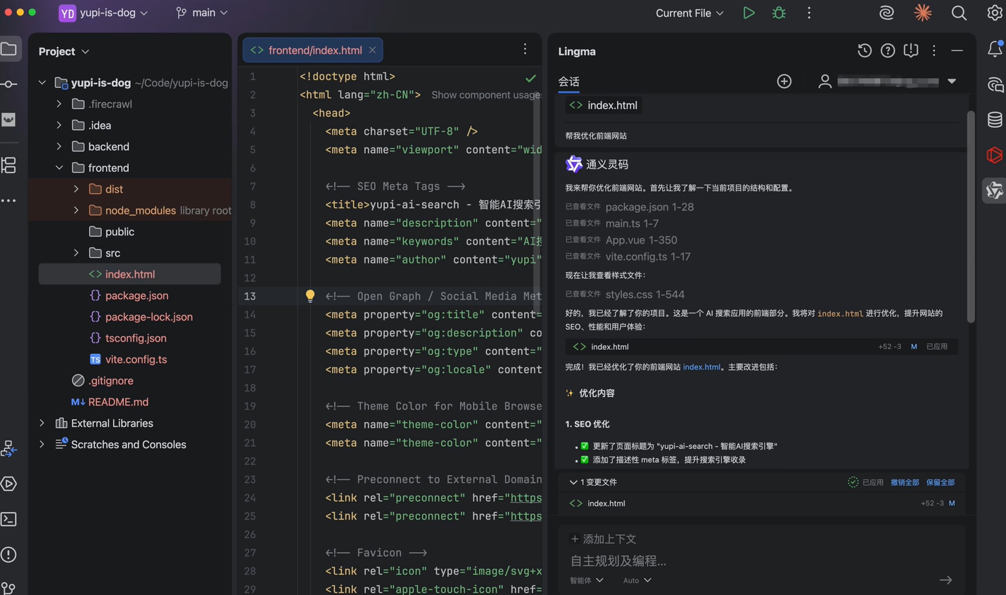The image size is (1006, 595).
Task: Start a new Lingma conversation with plus icon
Action: coord(784,81)
